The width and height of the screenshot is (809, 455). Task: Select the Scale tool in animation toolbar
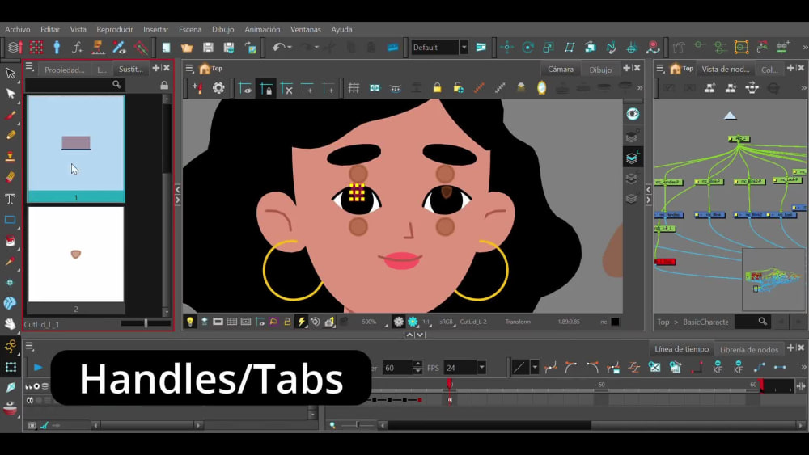click(x=549, y=48)
